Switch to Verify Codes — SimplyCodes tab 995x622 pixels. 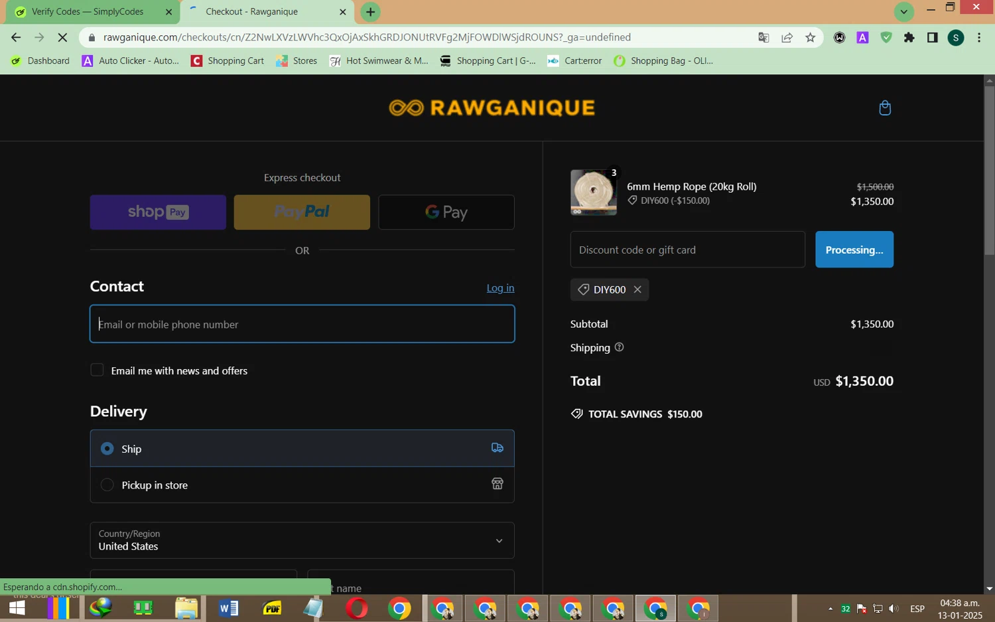pyautogui.click(x=88, y=12)
